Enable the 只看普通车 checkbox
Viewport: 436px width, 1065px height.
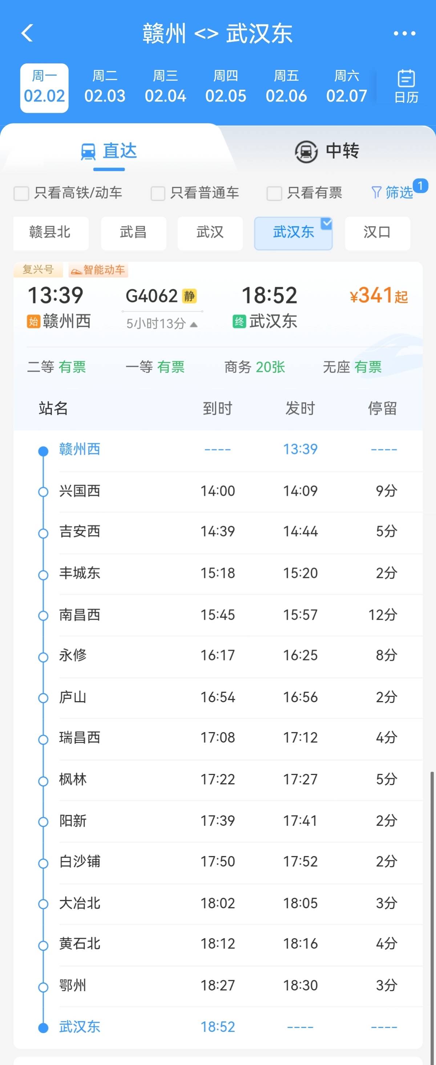(158, 193)
